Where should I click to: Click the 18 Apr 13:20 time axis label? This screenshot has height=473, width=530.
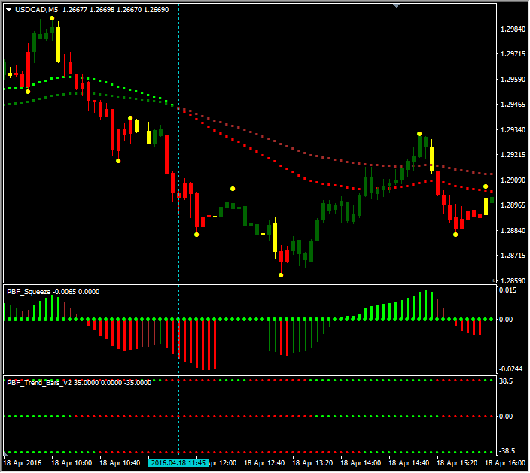pos(312,463)
